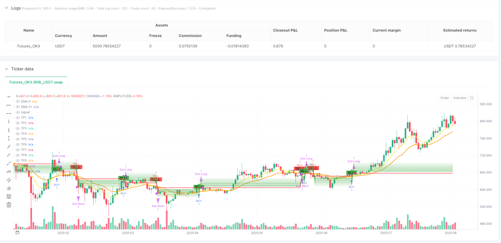Select the diagonal trend line tool
Screen dimensions: 501x243
click(9, 146)
